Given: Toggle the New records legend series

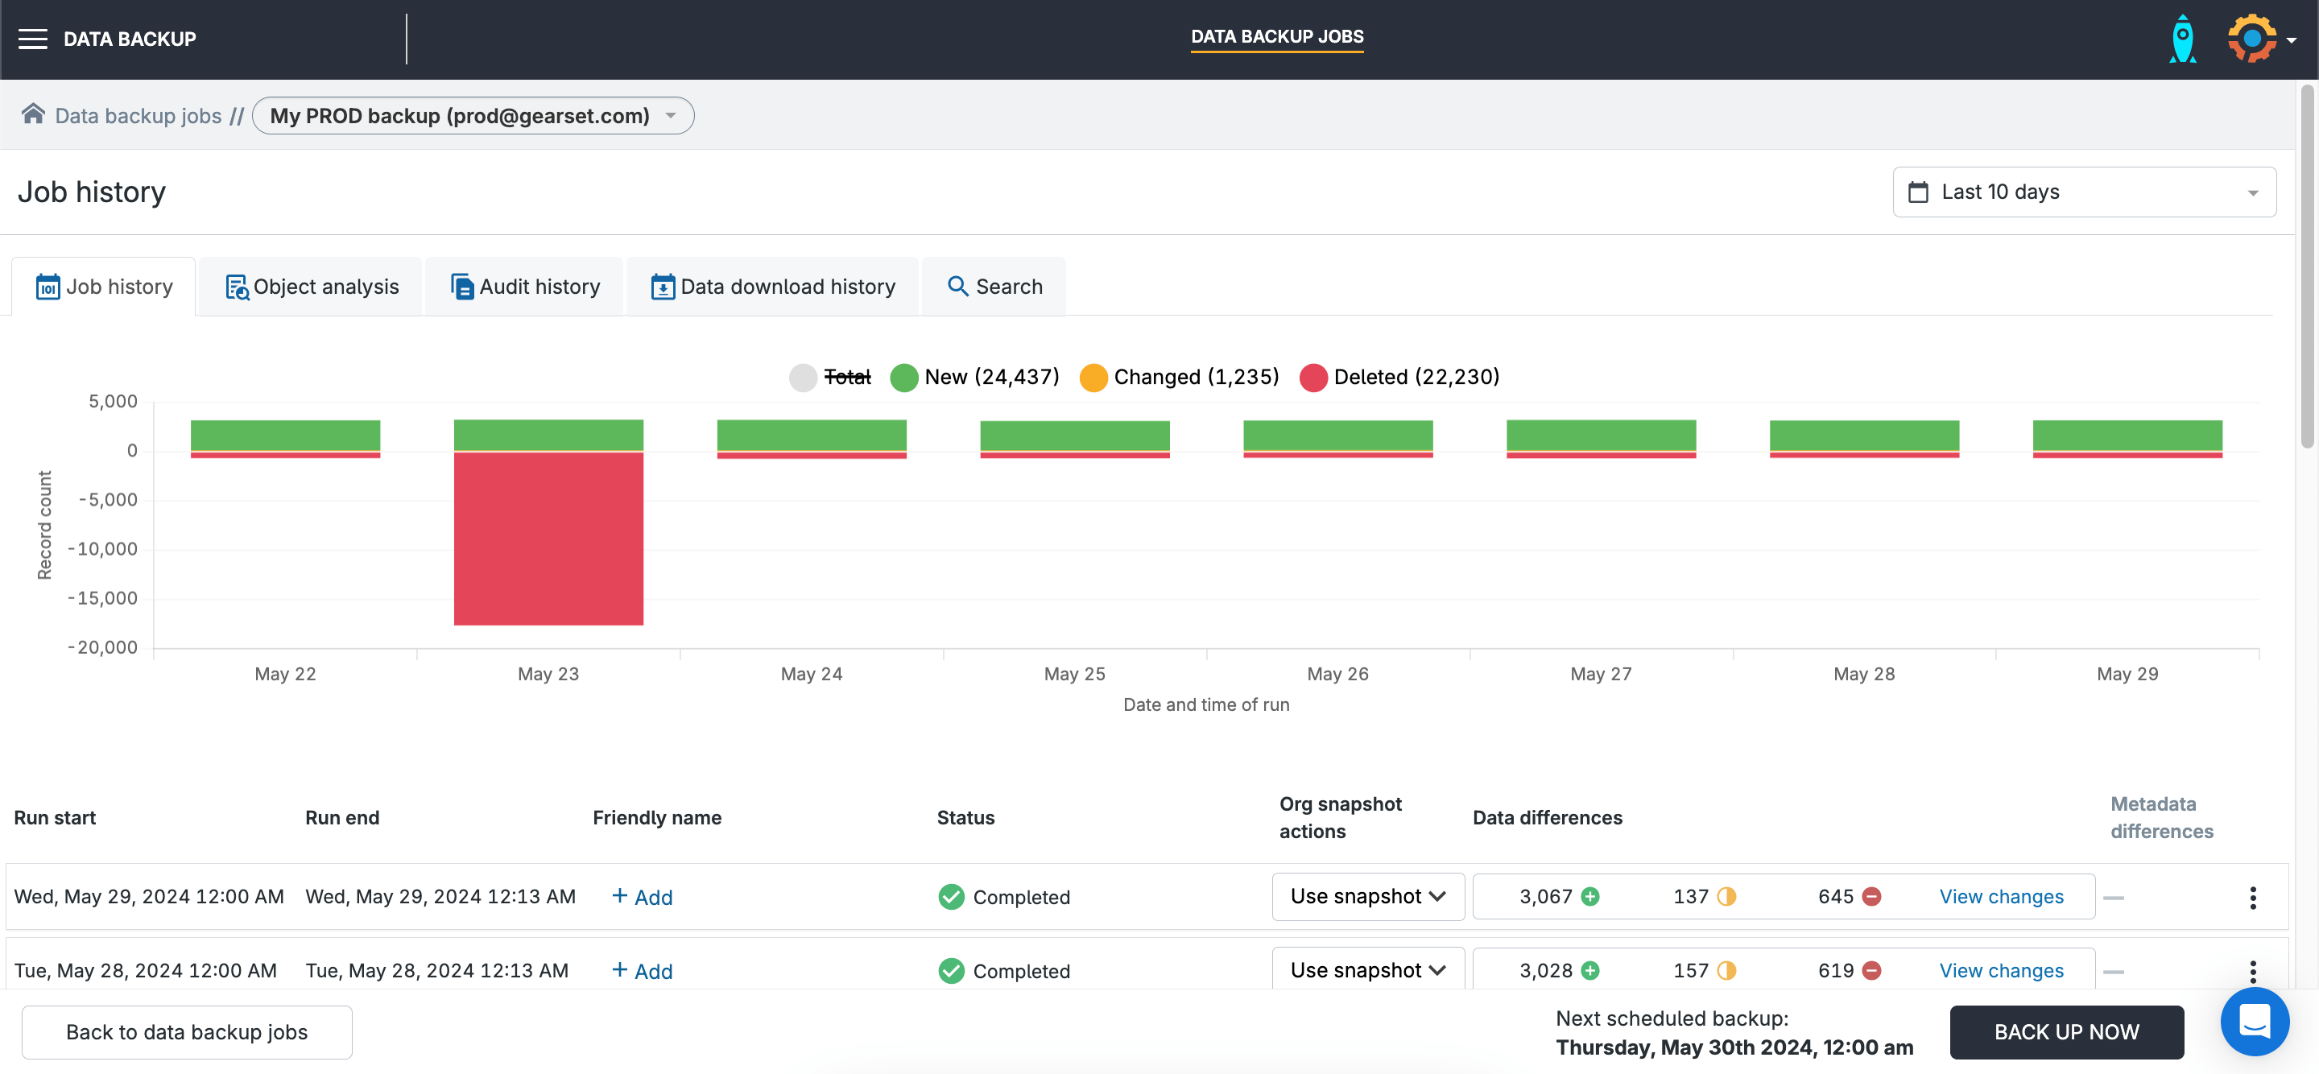Looking at the screenshot, I should tap(974, 378).
